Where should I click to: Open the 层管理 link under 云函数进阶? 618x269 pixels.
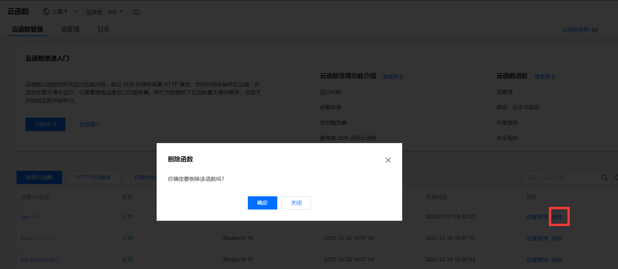tap(504, 92)
